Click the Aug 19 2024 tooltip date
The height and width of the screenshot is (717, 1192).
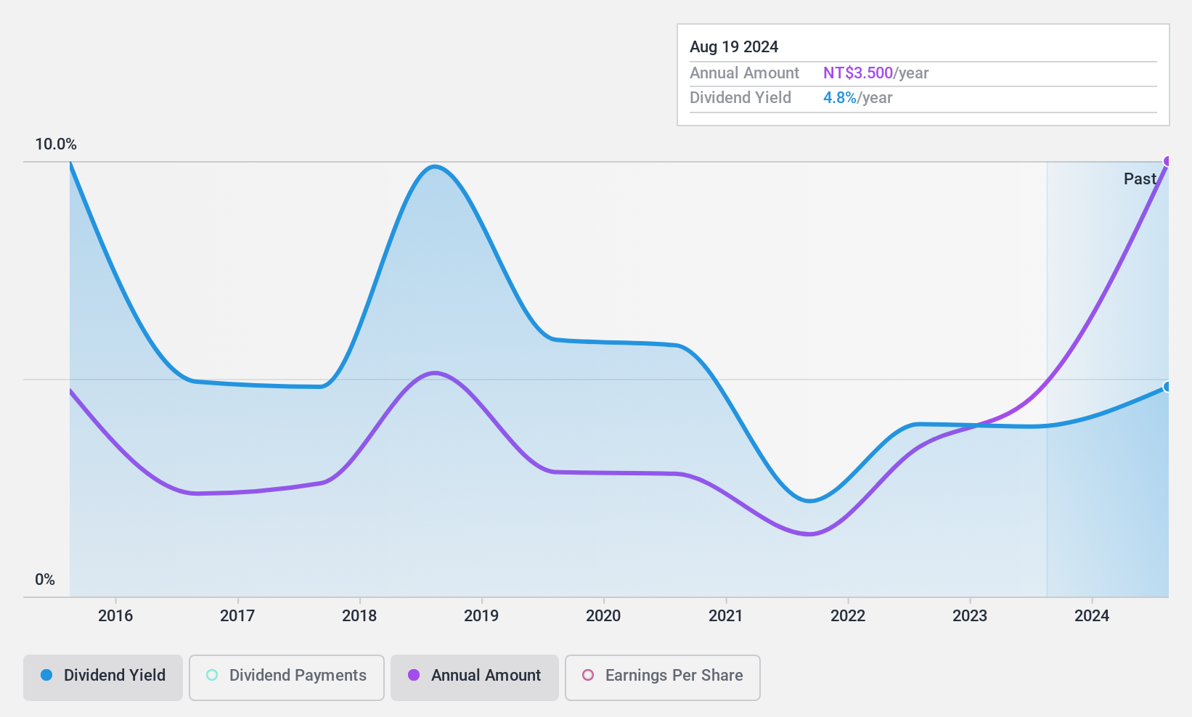pyautogui.click(x=734, y=47)
